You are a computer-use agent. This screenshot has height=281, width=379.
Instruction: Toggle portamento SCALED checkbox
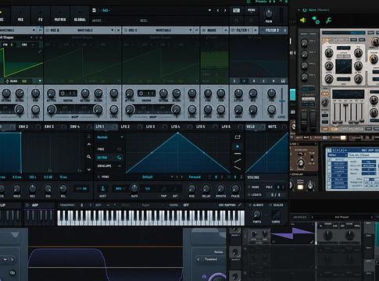270,205
